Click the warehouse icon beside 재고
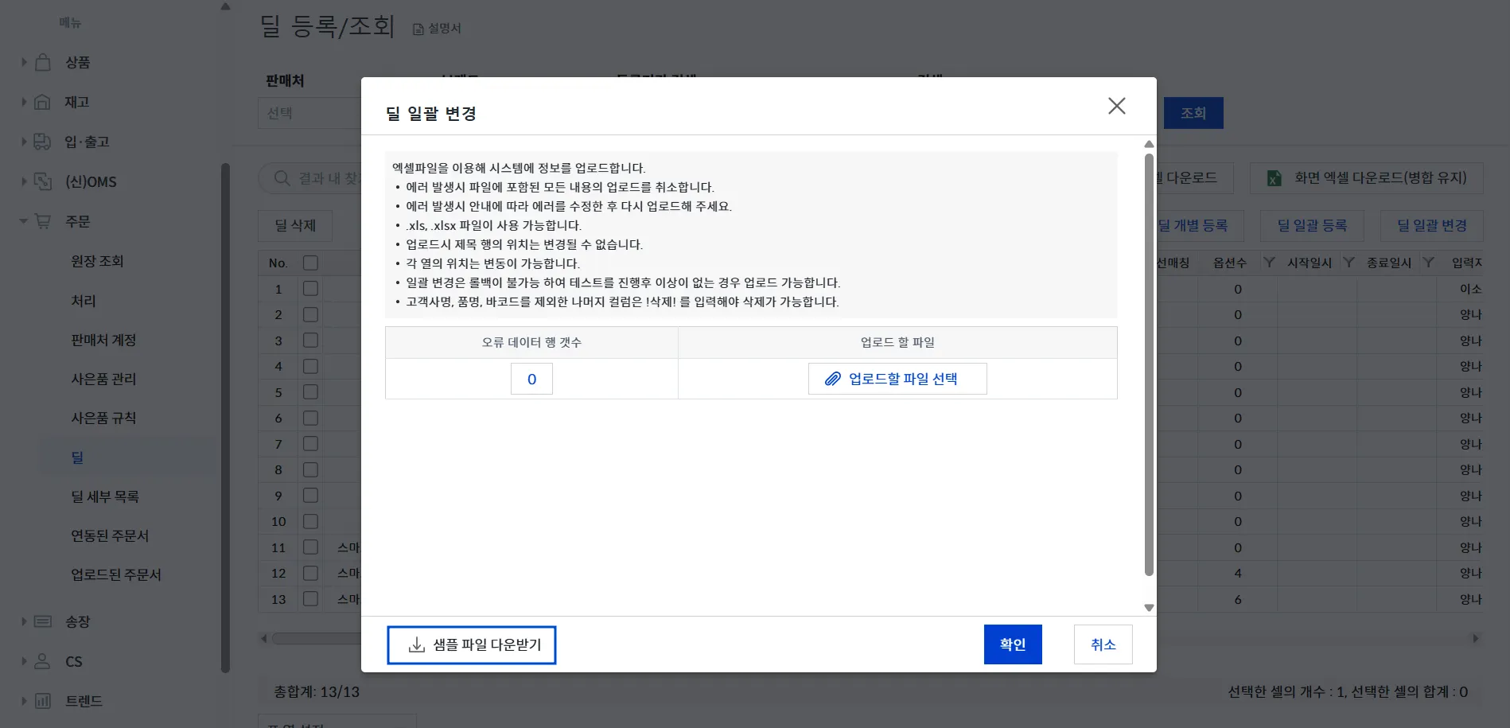Viewport: 1510px width, 728px height. click(43, 102)
